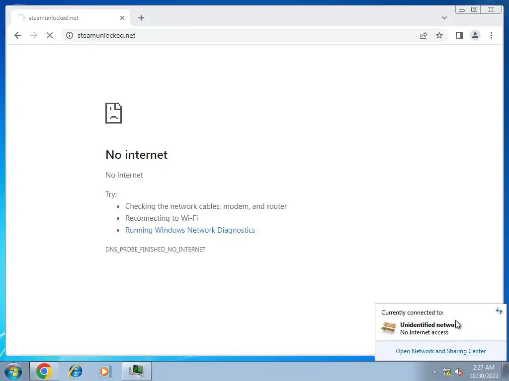The height and width of the screenshot is (381, 509).
Task: Click the Forward navigation arrow
Action: [x=34, y=35]
